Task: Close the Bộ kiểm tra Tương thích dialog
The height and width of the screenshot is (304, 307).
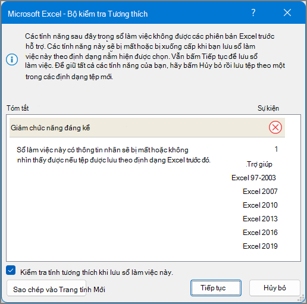Action: point(287,12)
